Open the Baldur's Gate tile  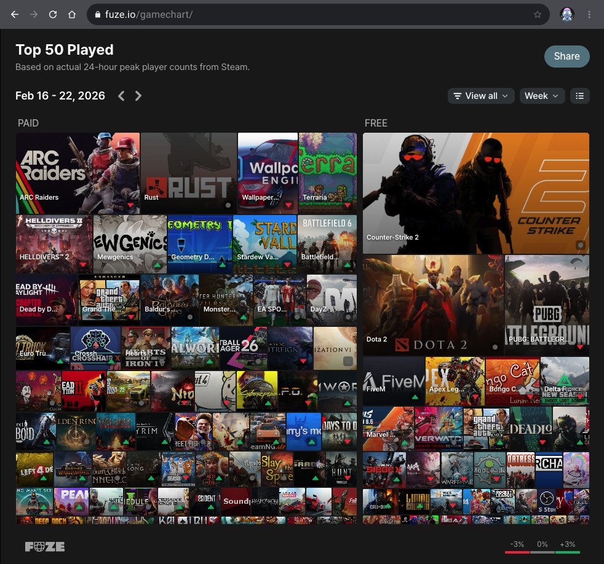click(170, 300)
